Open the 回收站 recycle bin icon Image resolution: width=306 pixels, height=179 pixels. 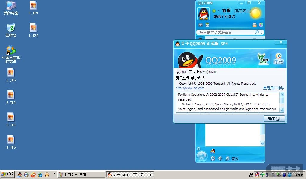11,30
